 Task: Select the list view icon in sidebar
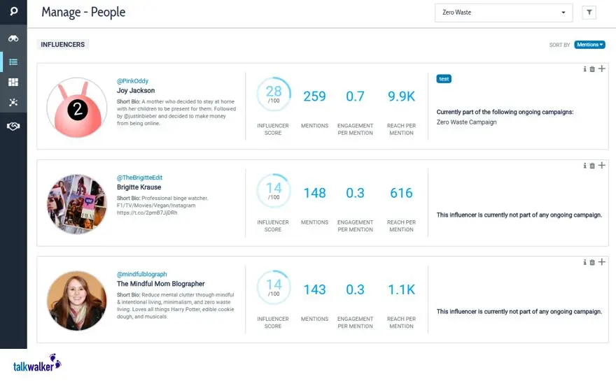click(x=13, y=62)
